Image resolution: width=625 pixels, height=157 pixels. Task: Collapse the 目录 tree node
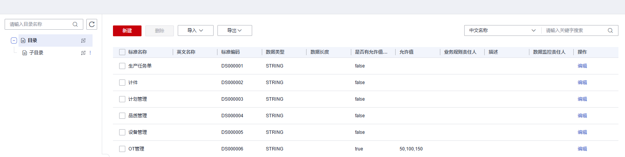(14, 41)
